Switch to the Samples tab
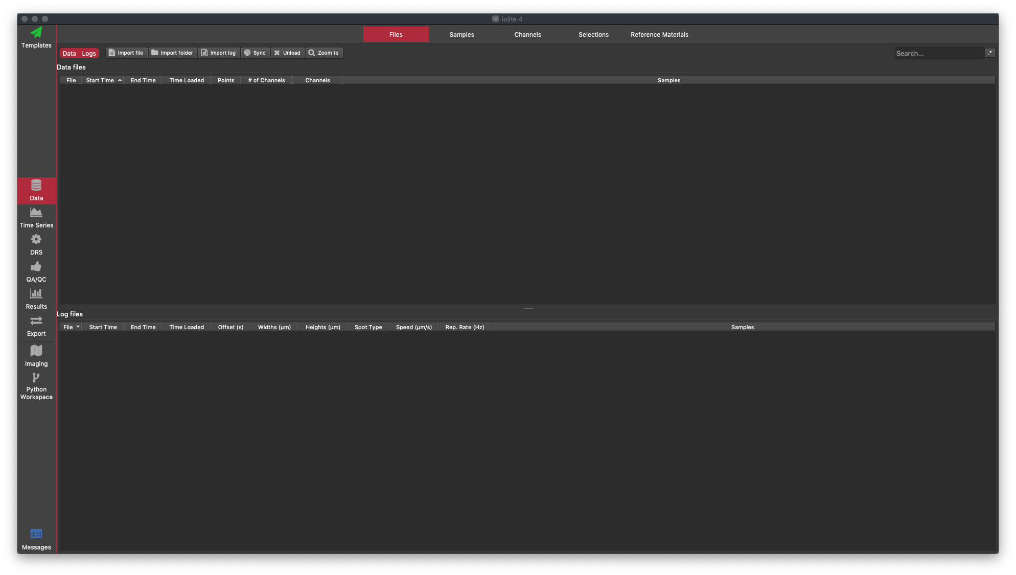1016x575 pixels. click(x=461, y=34)
